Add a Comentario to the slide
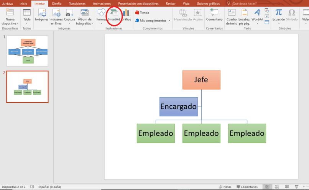This screenshot has width=309, height=190. point(214,15)
